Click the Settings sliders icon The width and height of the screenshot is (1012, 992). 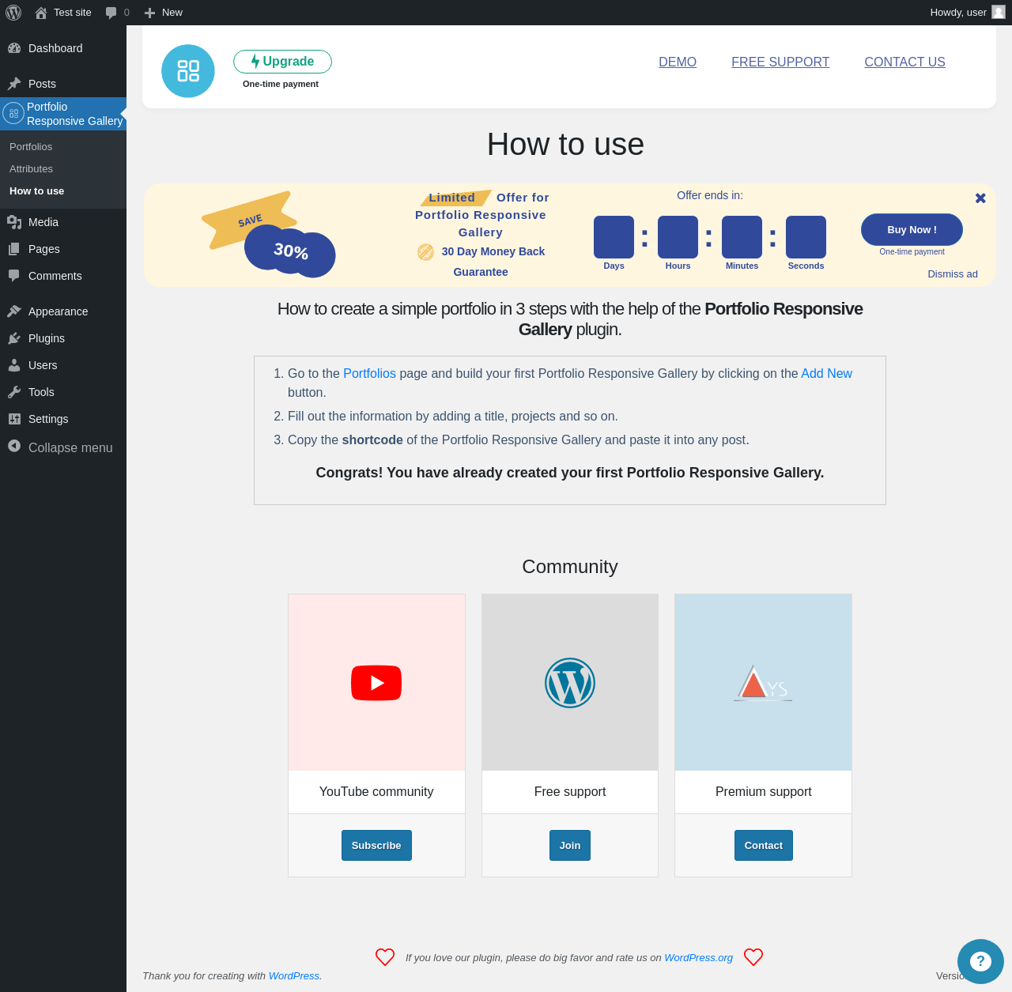[14, 419]
